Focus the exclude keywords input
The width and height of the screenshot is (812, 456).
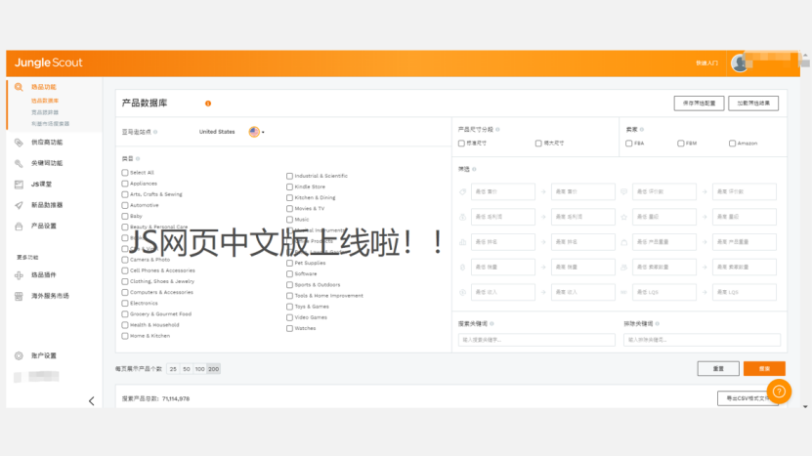[x=703, y=340]
